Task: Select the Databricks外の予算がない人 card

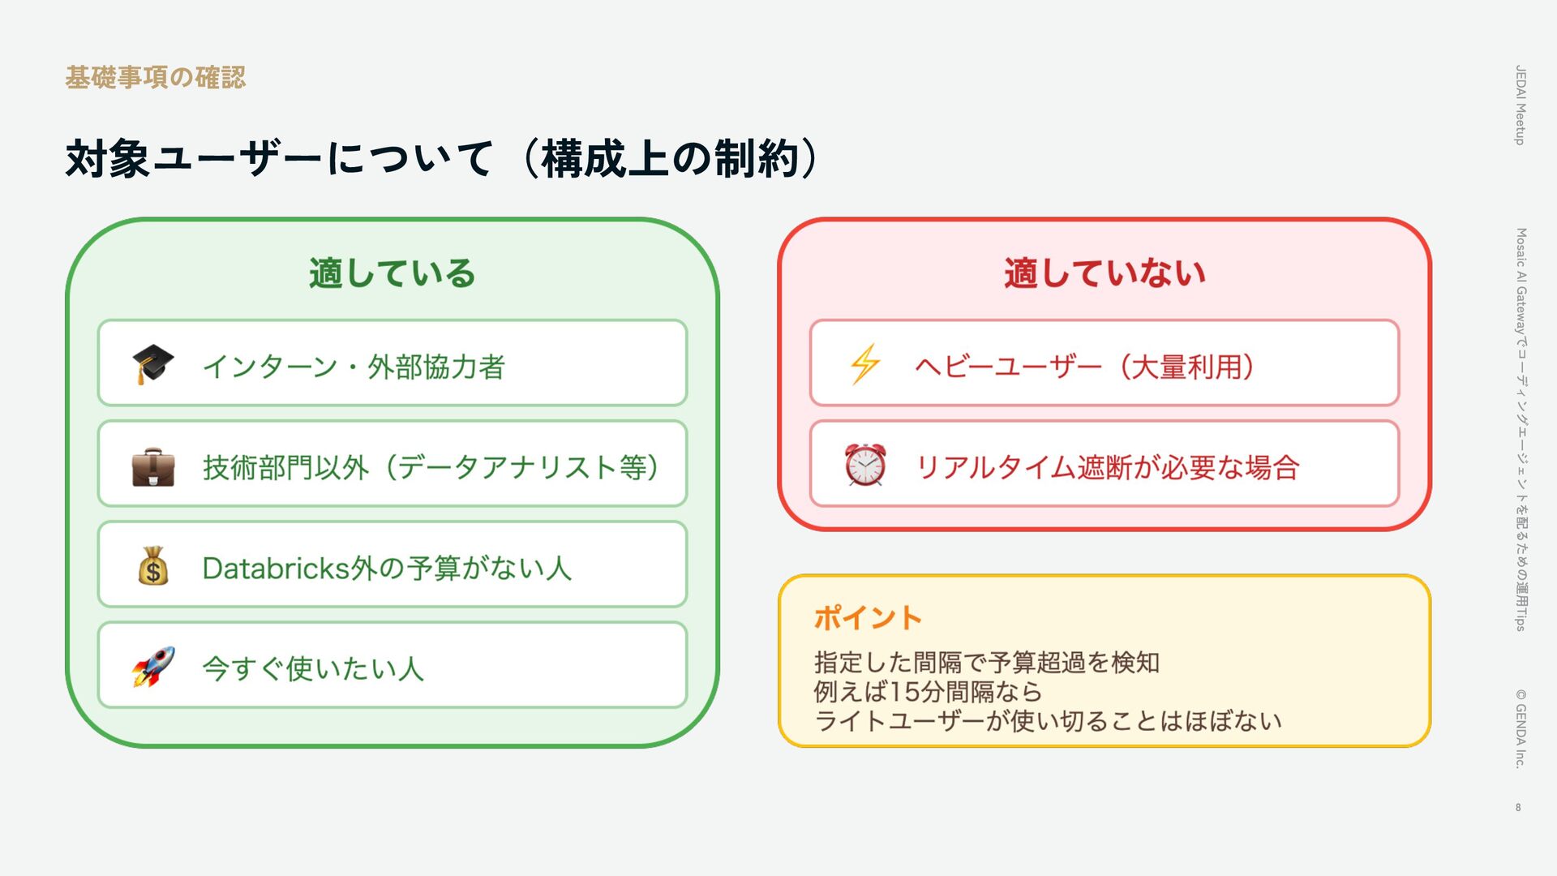Action: click(x=392, y=565)
